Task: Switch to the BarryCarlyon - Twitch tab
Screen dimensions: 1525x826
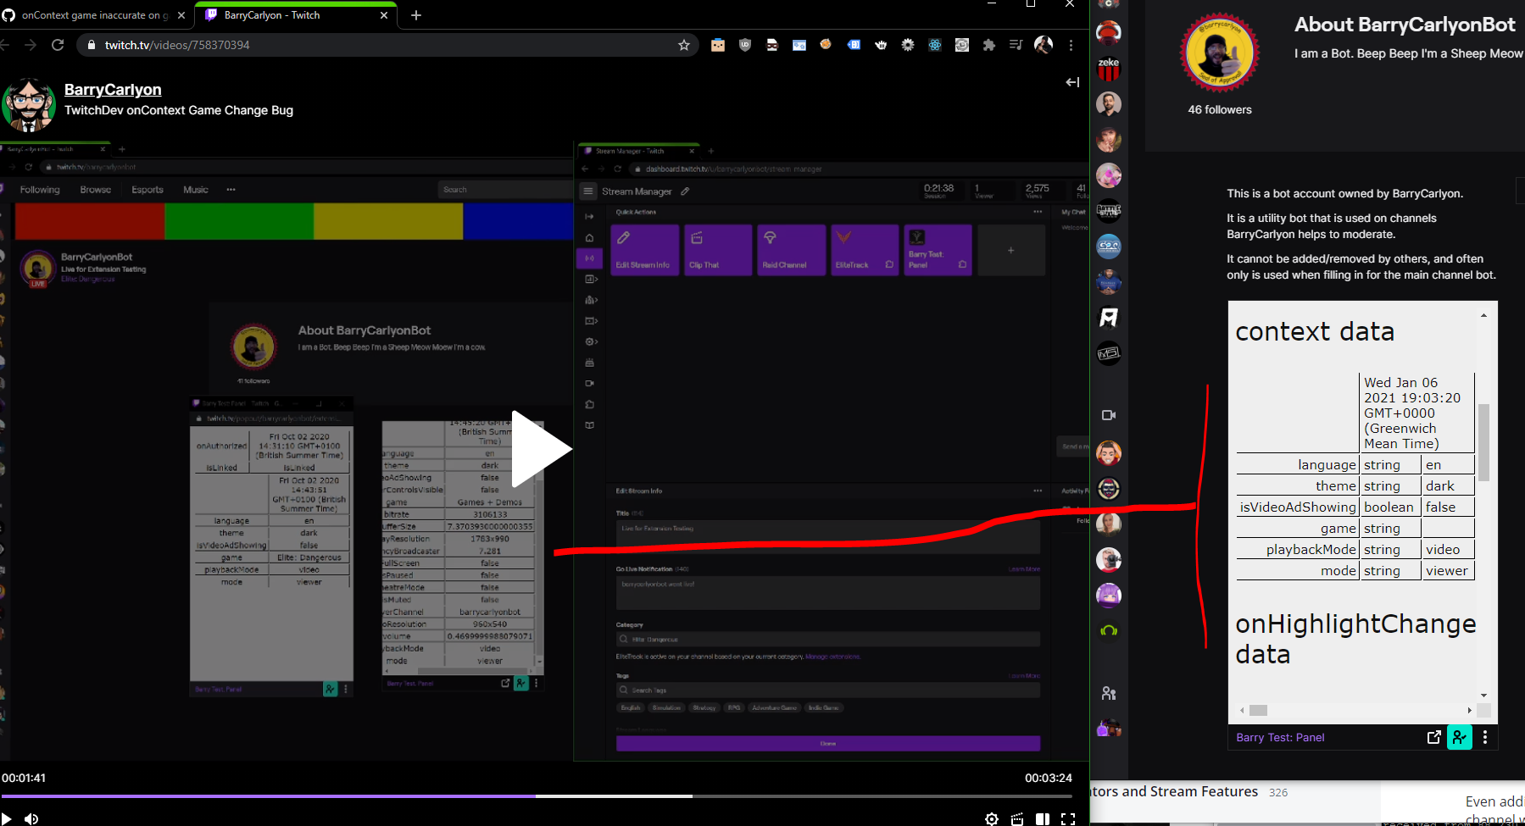Action: tap(294, 15)
